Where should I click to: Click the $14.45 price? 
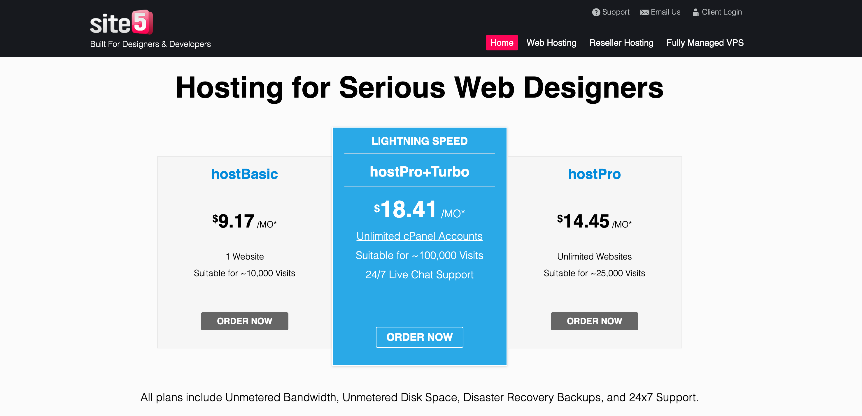point(594,221)
